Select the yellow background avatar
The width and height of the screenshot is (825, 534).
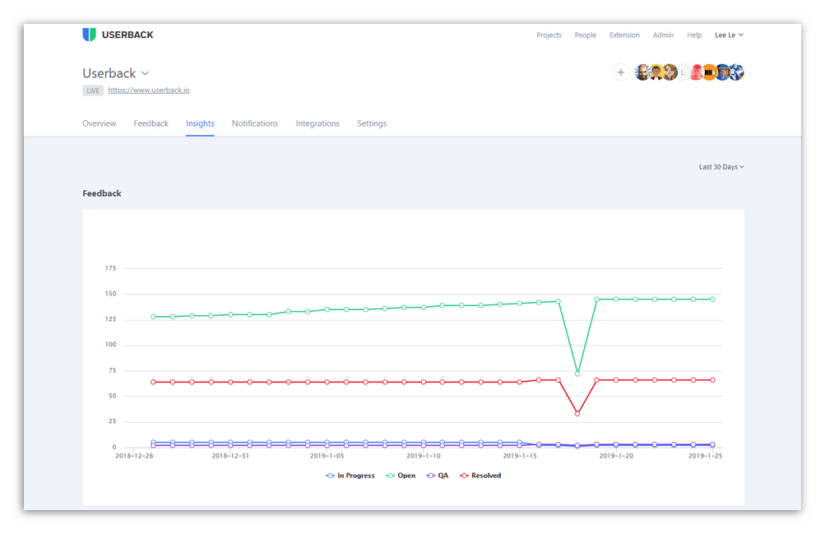click(x=656, y=72)
